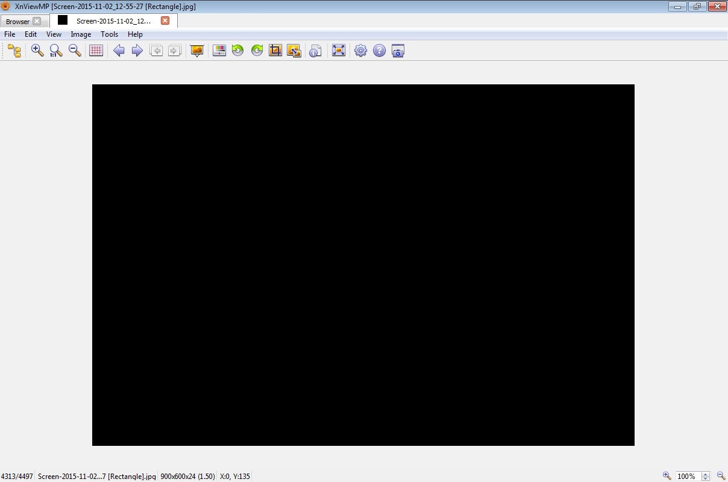728x482 pixels.
Task: Rotate image counter-clockwise
Action: click(238, 51)
